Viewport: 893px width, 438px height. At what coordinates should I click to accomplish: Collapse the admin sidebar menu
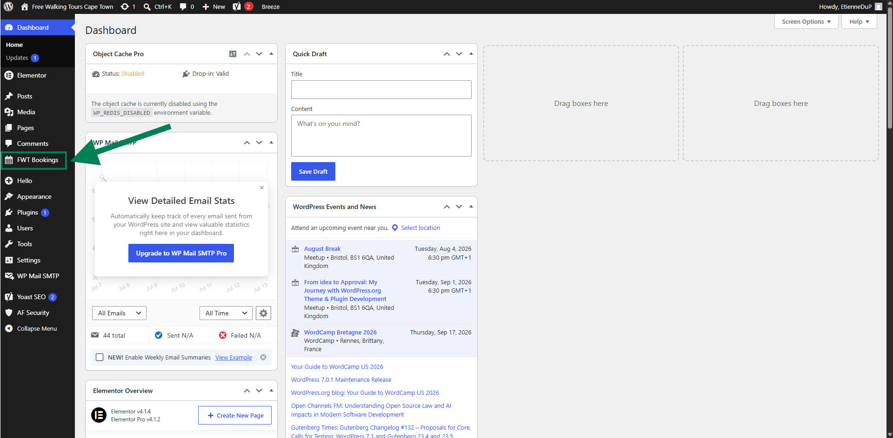click(37, 328)
